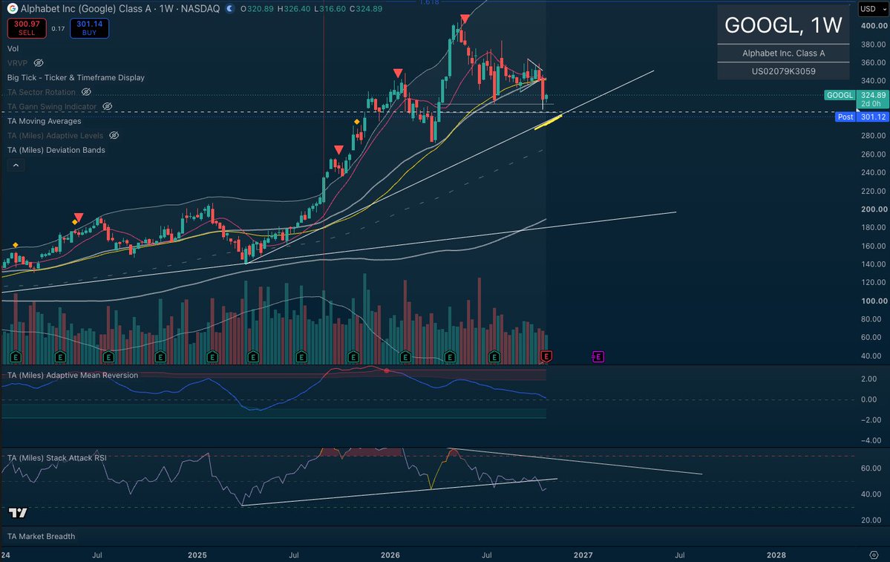
Task: Click the orange diamond beside the earliest red triangle
Action: click(x=73, y=223)
